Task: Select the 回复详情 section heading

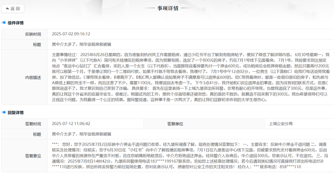Action: [16, 113]
